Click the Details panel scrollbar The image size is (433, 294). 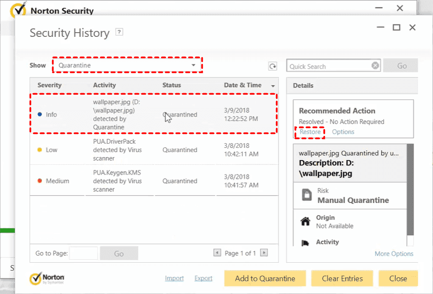coord(410,191)
